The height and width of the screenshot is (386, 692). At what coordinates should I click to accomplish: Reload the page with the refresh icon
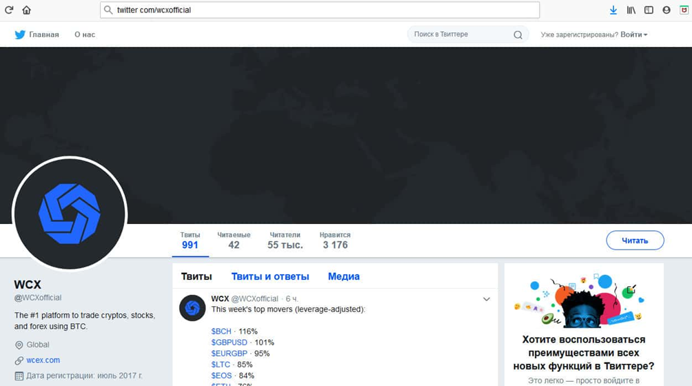(9, 10)
